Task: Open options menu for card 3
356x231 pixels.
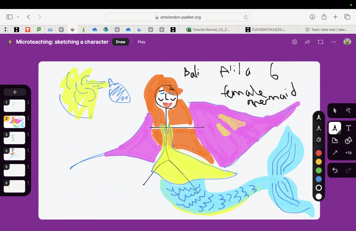Action: 28,135
